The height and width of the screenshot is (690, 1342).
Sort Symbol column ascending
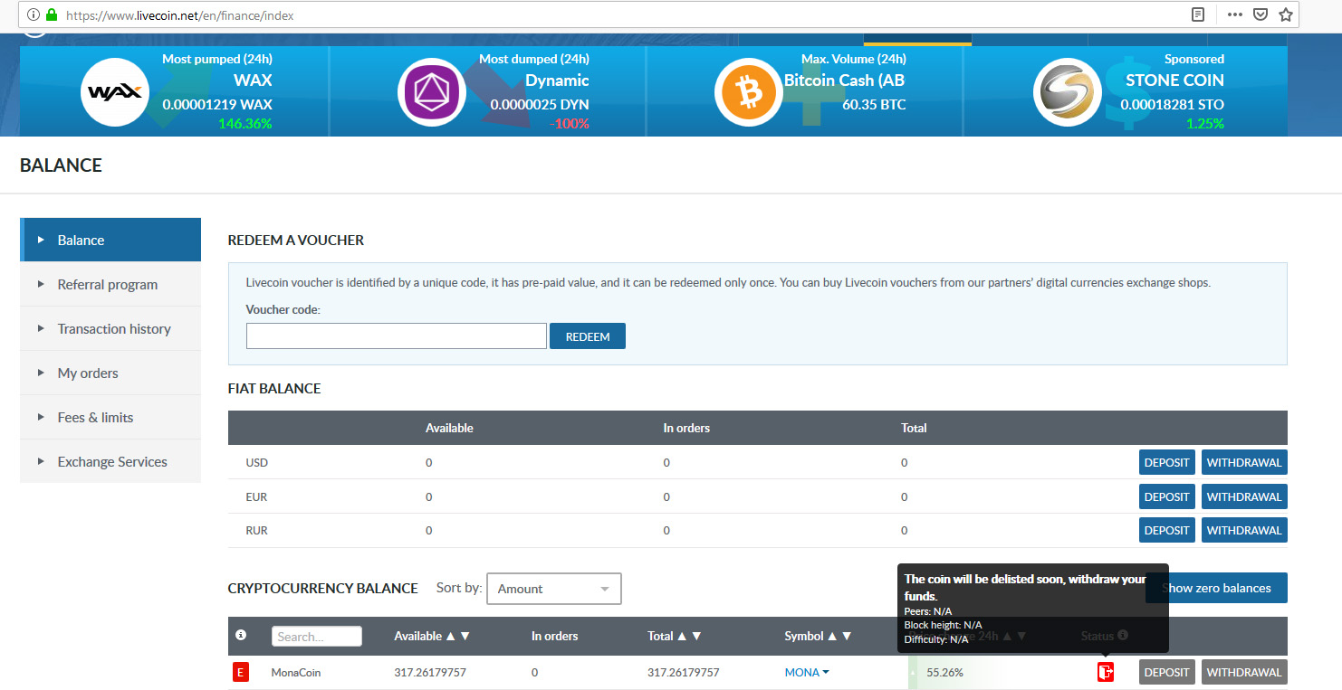pos(831,636)
